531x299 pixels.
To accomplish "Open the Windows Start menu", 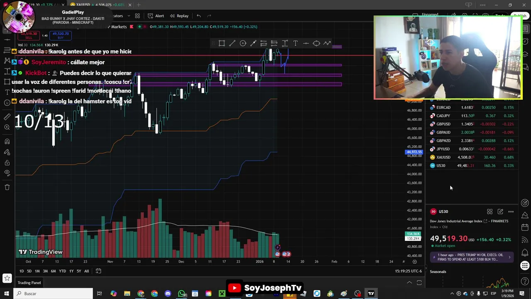I will (7, 294).
